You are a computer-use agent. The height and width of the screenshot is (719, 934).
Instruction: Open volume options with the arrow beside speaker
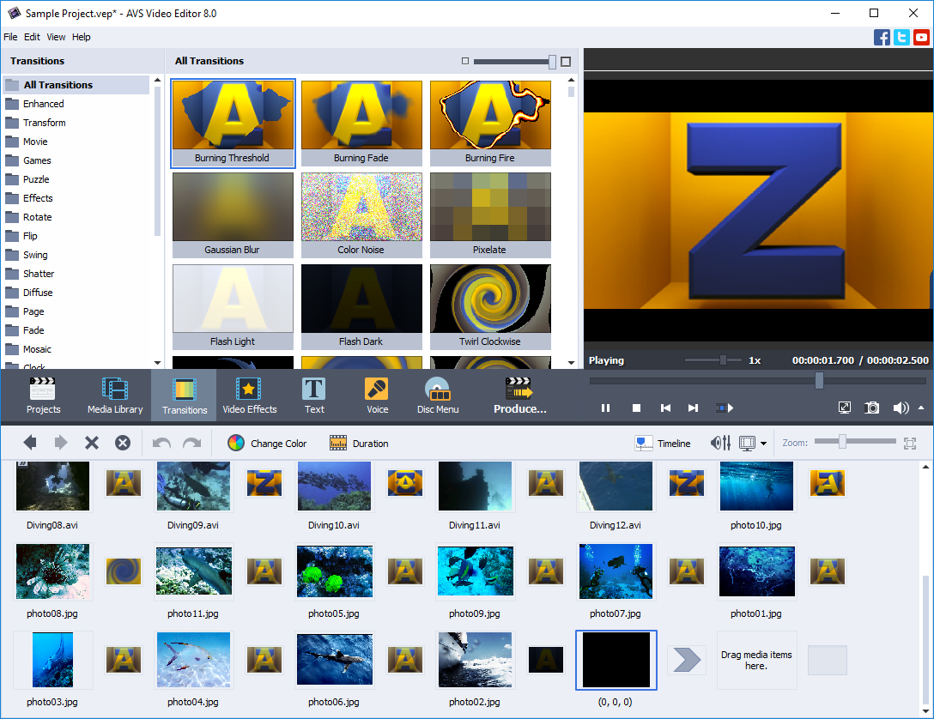[x=919, y=408]
